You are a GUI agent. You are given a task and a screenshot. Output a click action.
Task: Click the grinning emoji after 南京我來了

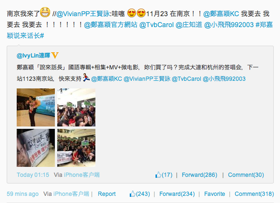[45, 12]
